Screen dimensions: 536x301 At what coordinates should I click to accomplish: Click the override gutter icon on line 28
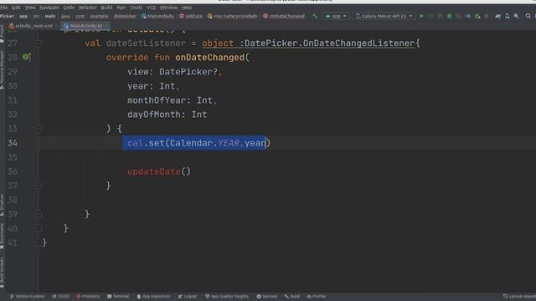pyautogui.click(x=27, y=57)
